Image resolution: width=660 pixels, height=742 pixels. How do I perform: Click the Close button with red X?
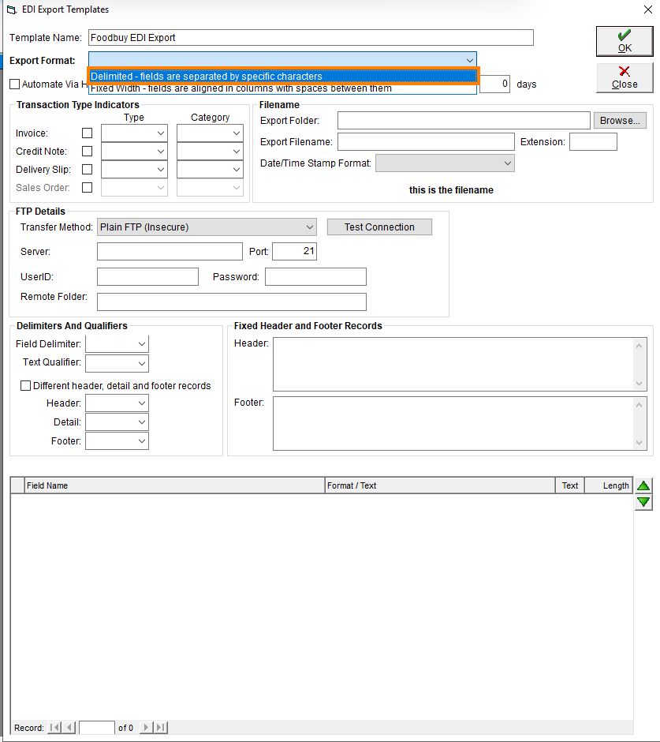pyautogui.click(x=625, y=78)
